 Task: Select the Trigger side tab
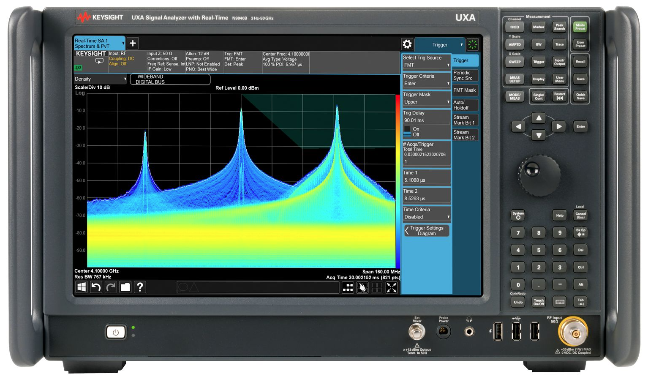(466, 60)
